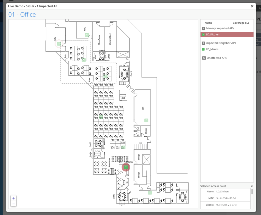
Task: Expand the Unaffected APs group
Action: [x=216, y=58]
